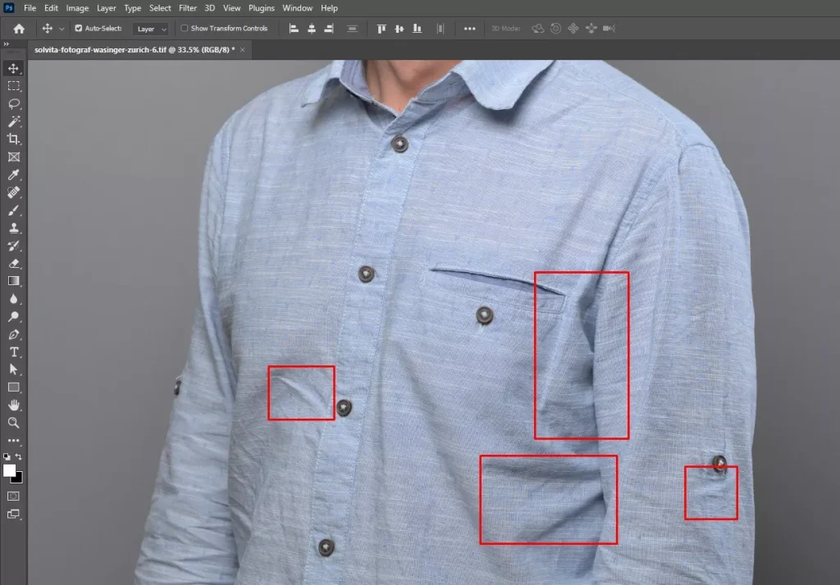Screen dimensions: 840x585
Task: Pick the Crop tool
Action: 14,139
